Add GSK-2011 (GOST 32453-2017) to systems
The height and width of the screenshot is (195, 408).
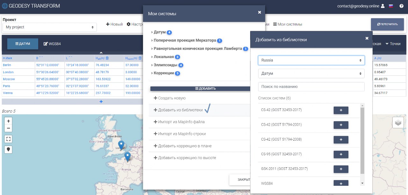tap(341, 169)
